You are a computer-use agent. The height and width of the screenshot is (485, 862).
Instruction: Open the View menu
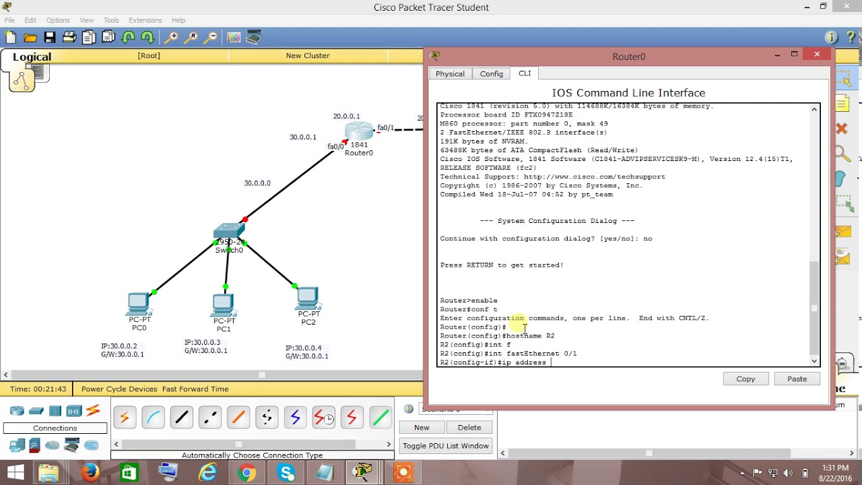[x=86, y=20]
